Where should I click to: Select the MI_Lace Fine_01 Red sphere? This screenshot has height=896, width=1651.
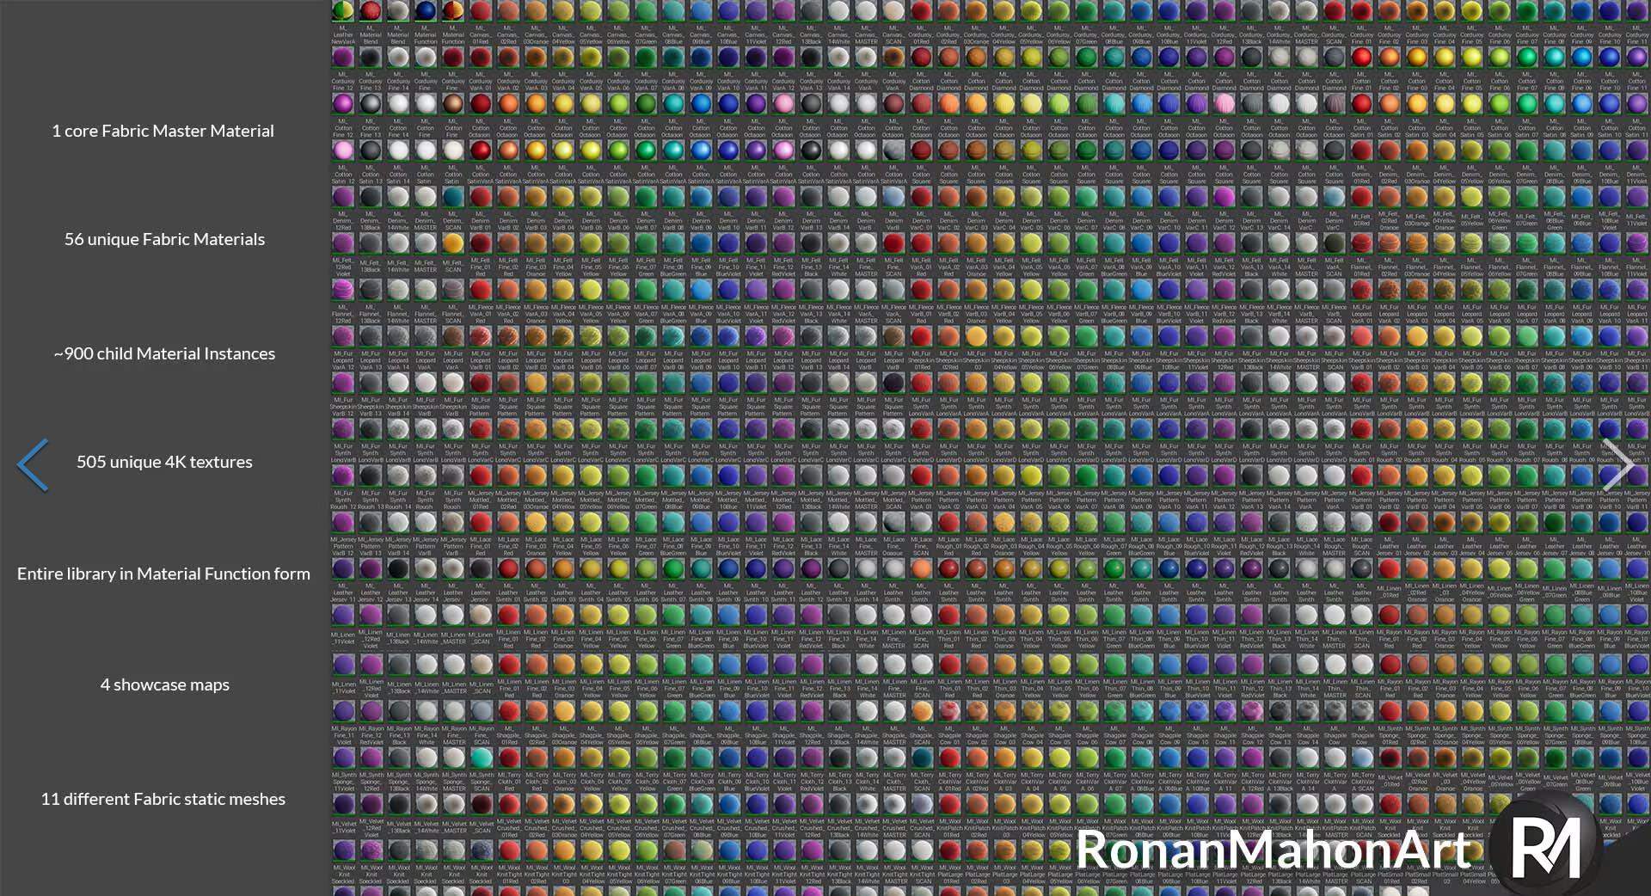[481, 522]
